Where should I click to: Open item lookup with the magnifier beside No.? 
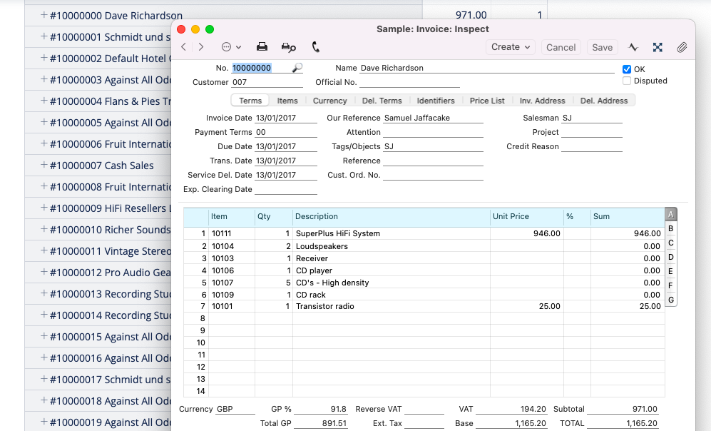[297, 68]
